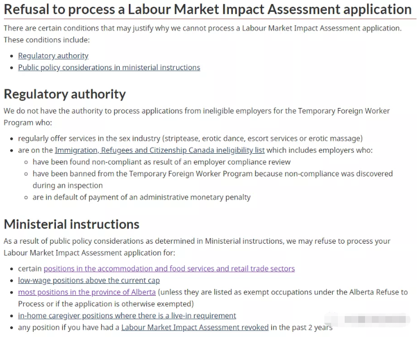Visit 'most positions in the province of Alberta' link
Screen dimensions: 417x337
(86, 292)
